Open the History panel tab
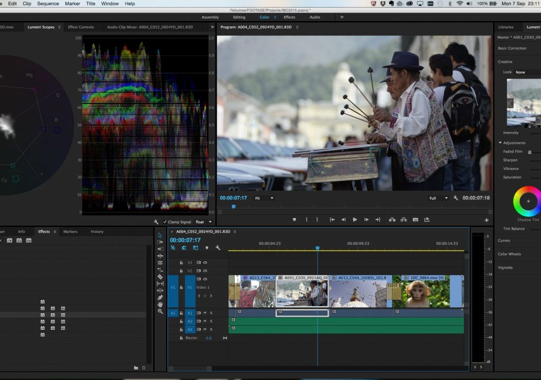 97,231
